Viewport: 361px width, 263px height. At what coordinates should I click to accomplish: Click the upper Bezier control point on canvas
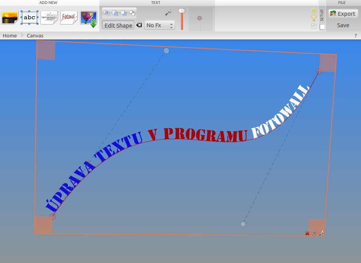[x=166, y=51]
